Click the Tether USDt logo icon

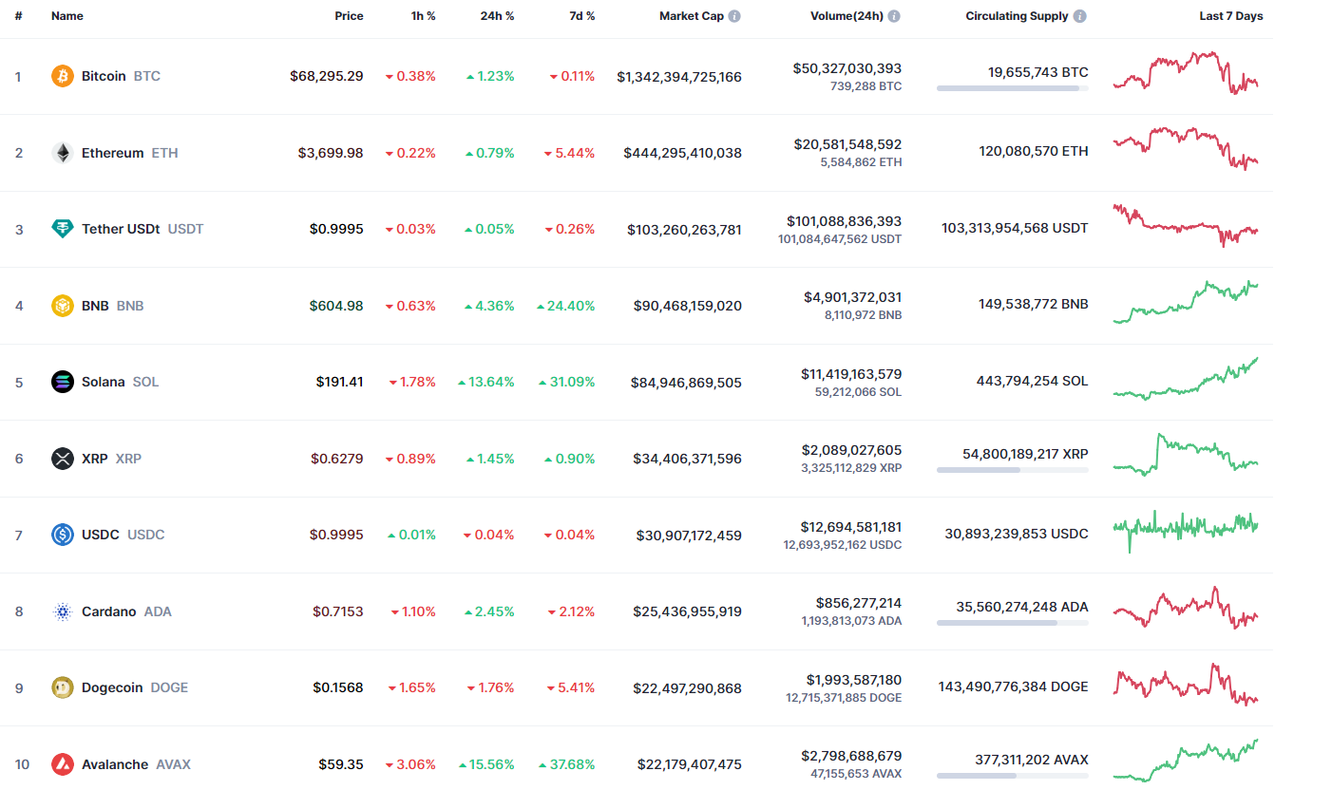[62, 229]
